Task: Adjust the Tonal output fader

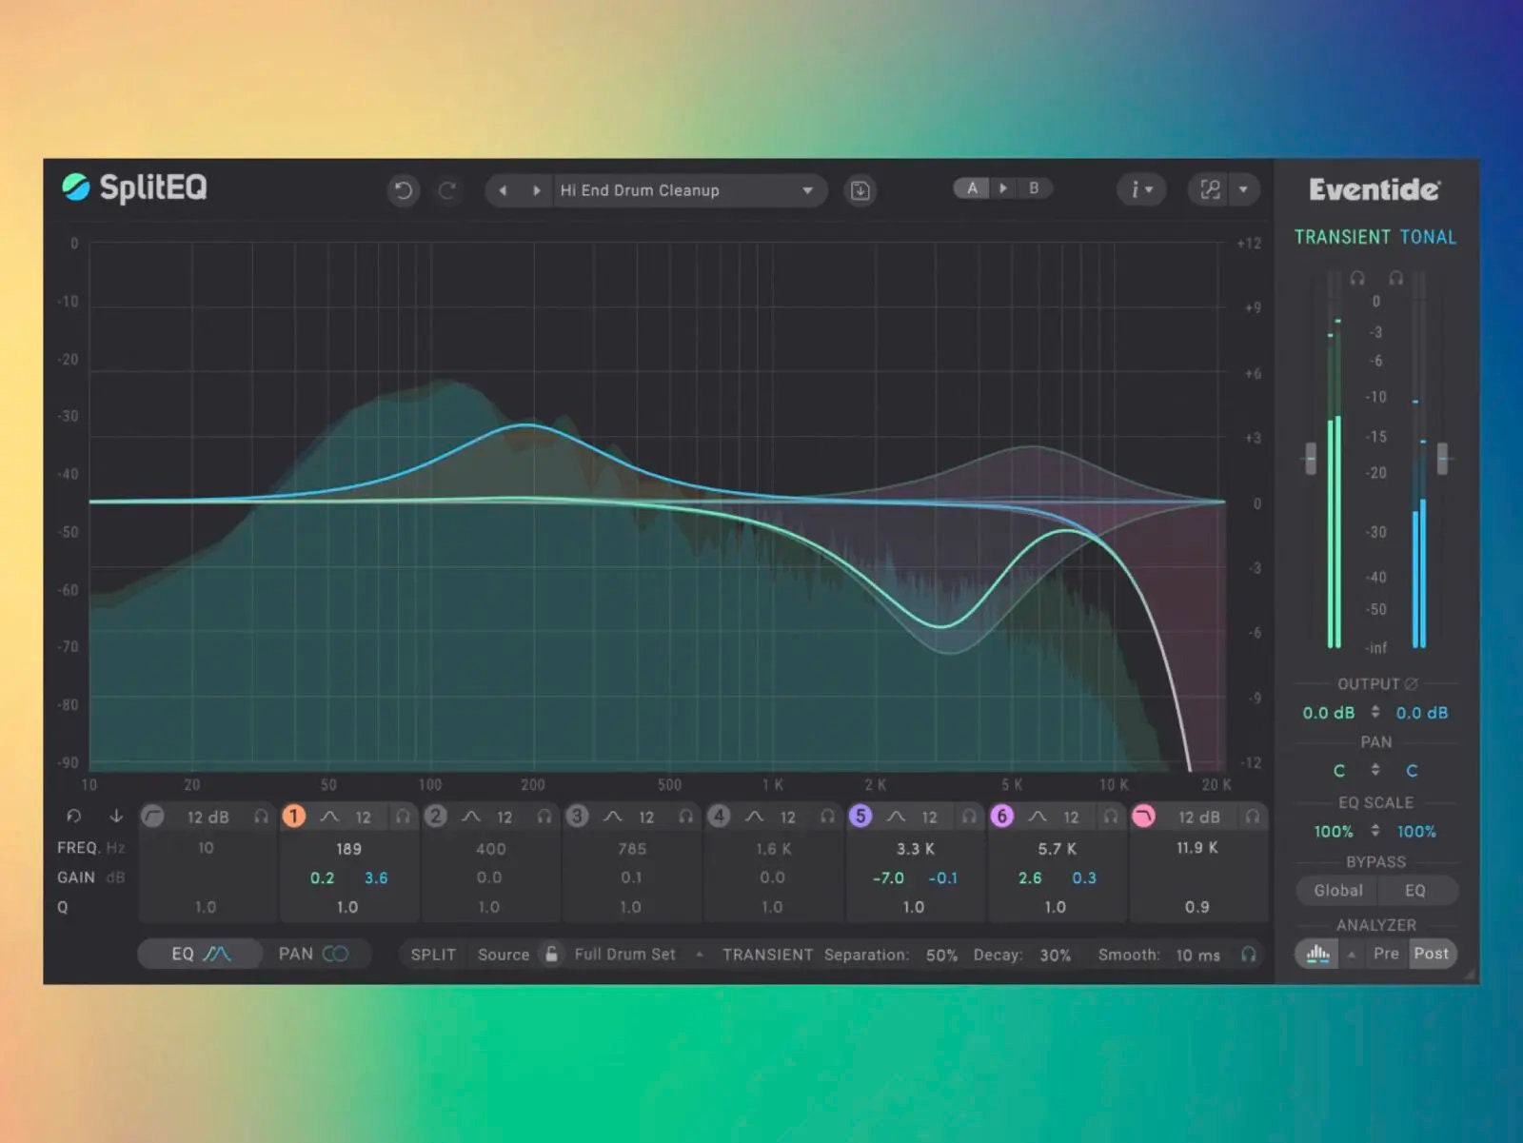Action: [1442, 459]
